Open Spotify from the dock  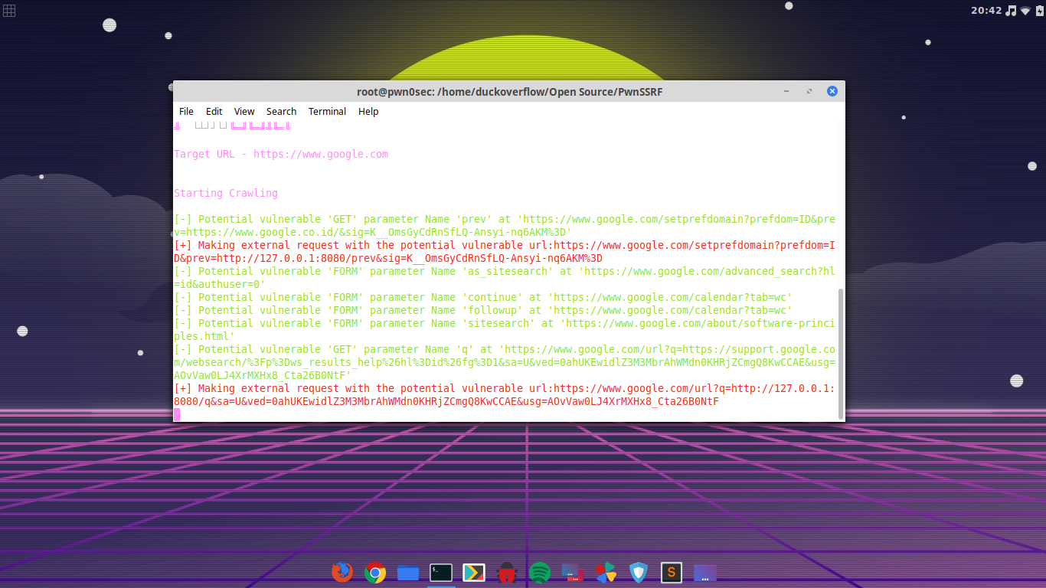pos(540,572)
